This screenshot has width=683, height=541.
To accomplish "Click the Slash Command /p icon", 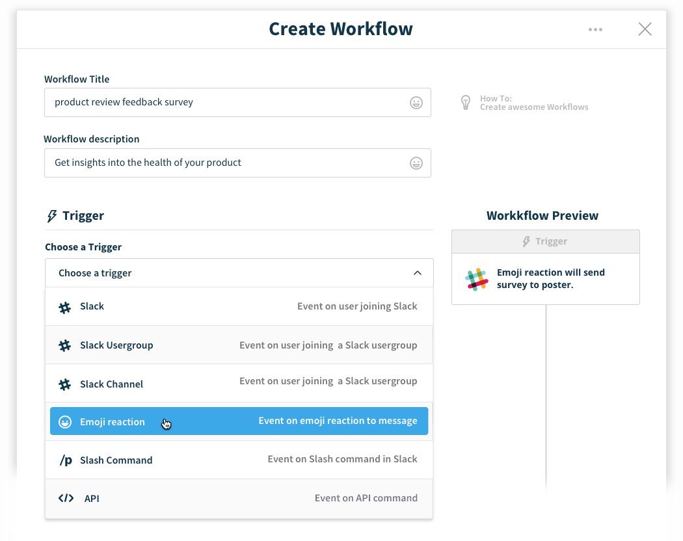I will point(66,460).
